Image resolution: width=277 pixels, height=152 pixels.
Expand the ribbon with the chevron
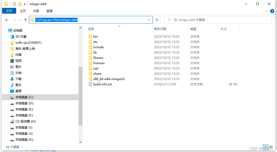[267, 11]
